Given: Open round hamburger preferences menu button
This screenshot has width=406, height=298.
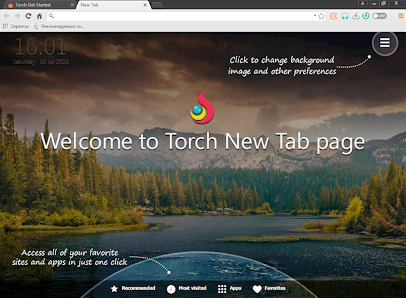Looking at the screenshot, I should point(385,43).
